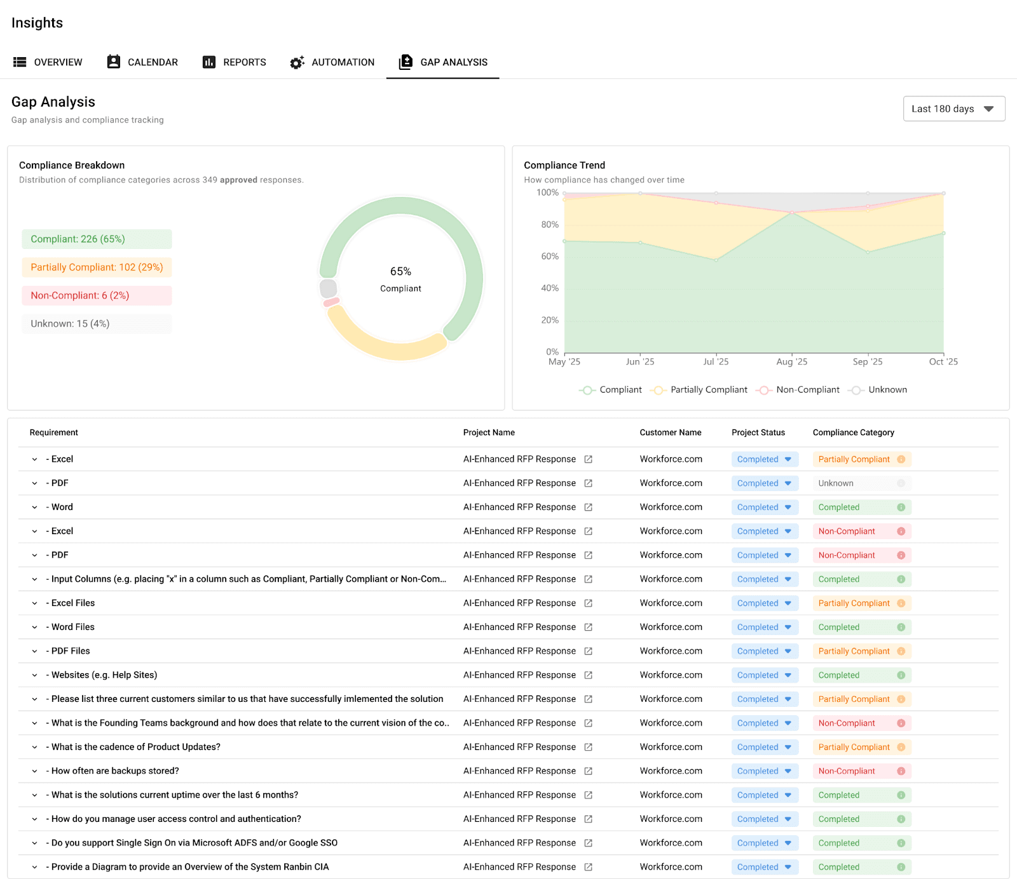Open project link icon for backups stored row

pyautogui.click(x=589, y=771)
